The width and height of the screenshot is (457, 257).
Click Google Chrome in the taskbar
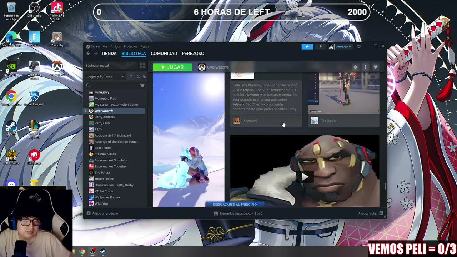click(x=82, y=251)
